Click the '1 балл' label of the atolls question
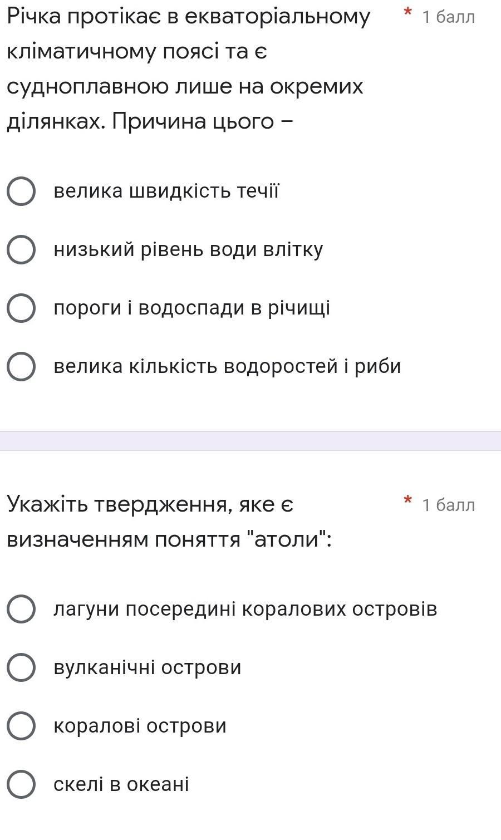This screenshot has width=501, height=840. [448, 505]
